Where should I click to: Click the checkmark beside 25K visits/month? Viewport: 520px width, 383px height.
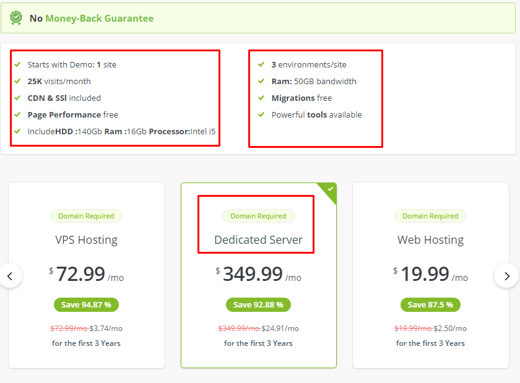(18, 81)
